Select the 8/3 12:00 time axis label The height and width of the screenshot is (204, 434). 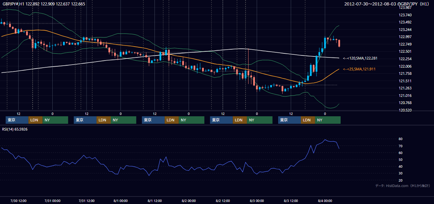[291, 201]
